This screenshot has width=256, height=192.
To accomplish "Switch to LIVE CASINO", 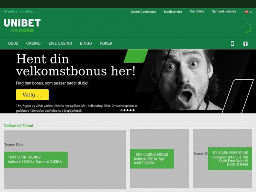I will click(x=60, y=43).
